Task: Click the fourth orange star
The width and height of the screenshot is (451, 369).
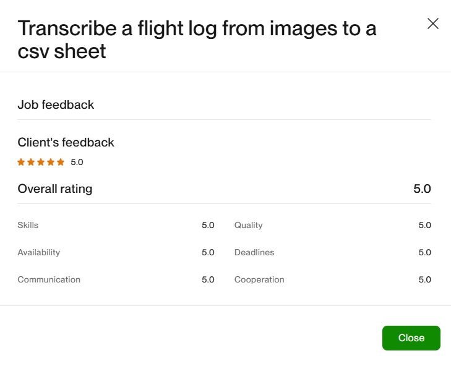Action: (51, 163)
